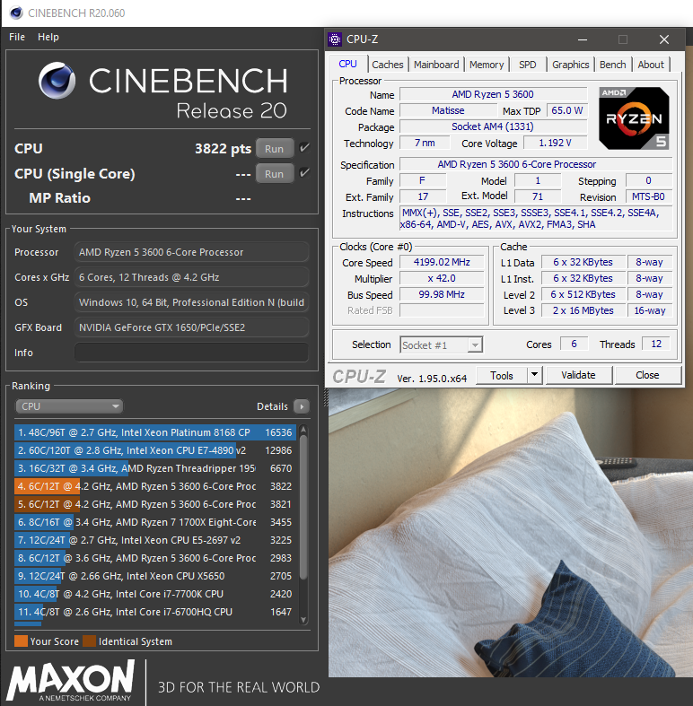
Task: Select ranking row AMD Ryzen 7 1700X
Action: click(155, 522)
